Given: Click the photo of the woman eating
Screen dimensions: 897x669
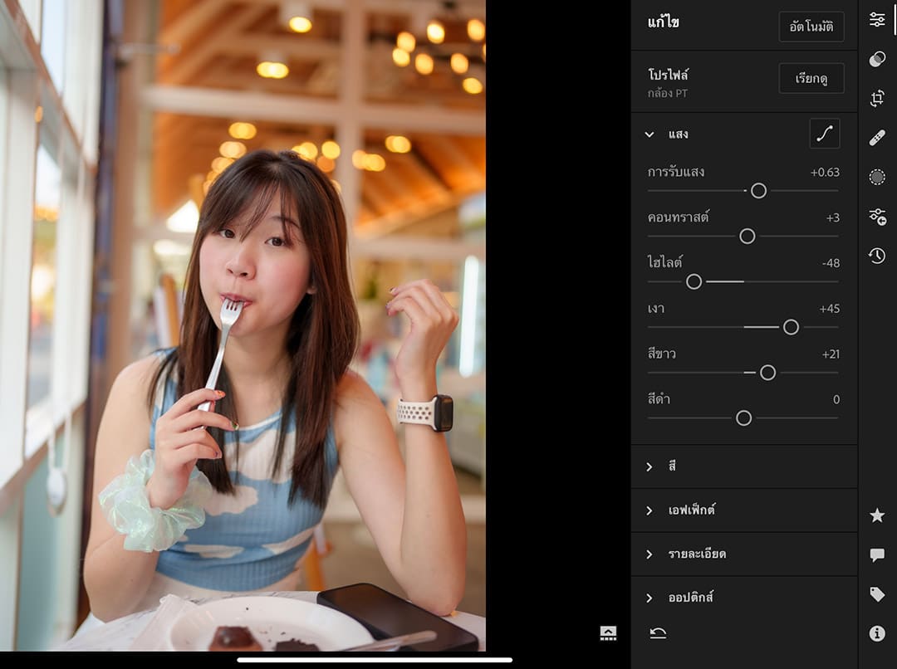Looking at the screenshot, I should point(243,325).
